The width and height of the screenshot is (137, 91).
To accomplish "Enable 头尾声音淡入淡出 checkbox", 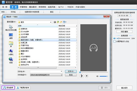I will coord(115,42).
